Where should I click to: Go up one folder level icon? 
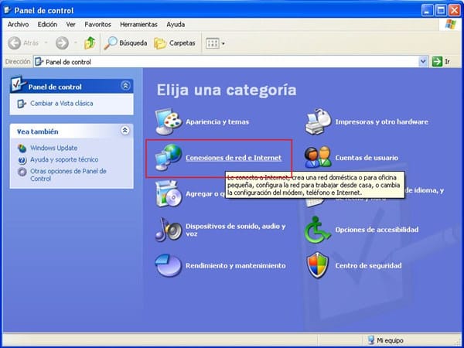point(90,43)
